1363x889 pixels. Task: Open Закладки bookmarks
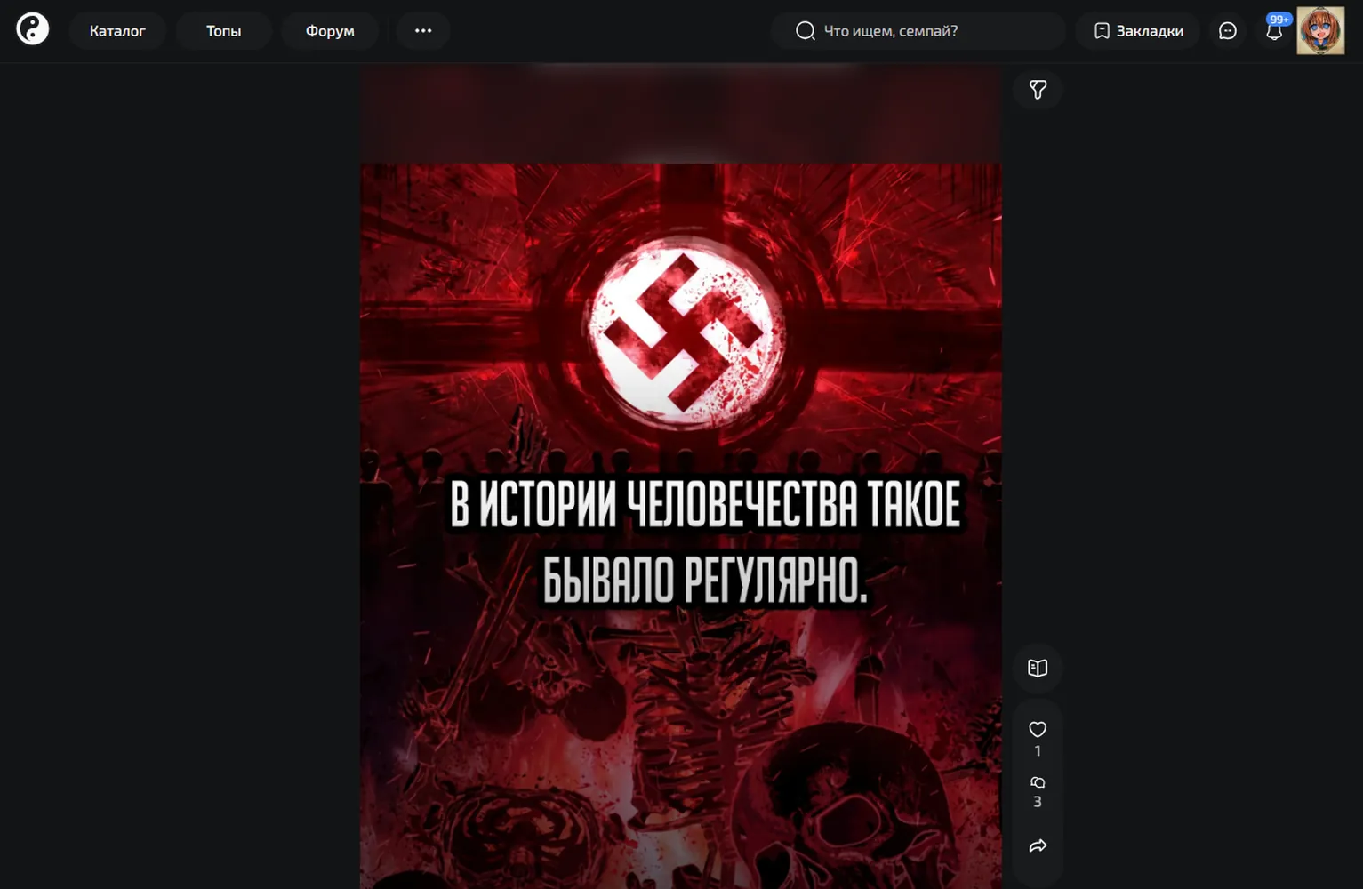tap(1138, 30)
